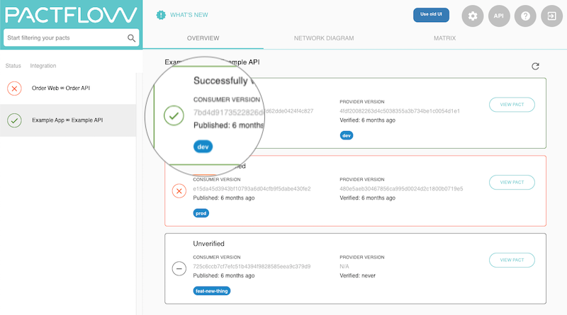Focus the pact filter search field
This screenshot has width=567, height=315.
(65, 38)
